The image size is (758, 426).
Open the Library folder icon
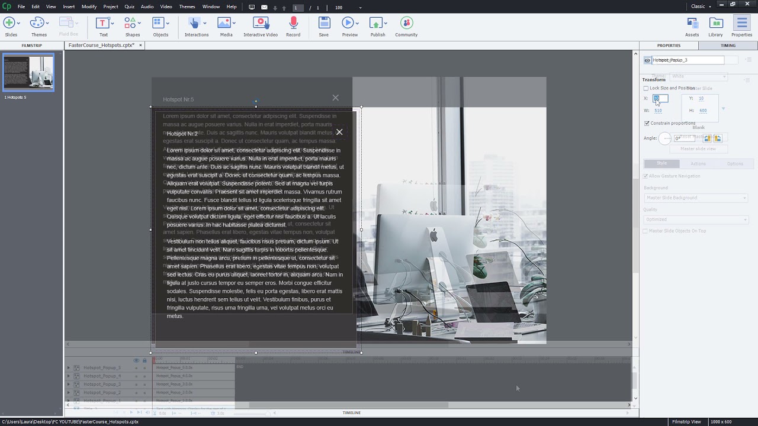click(716, 23)
